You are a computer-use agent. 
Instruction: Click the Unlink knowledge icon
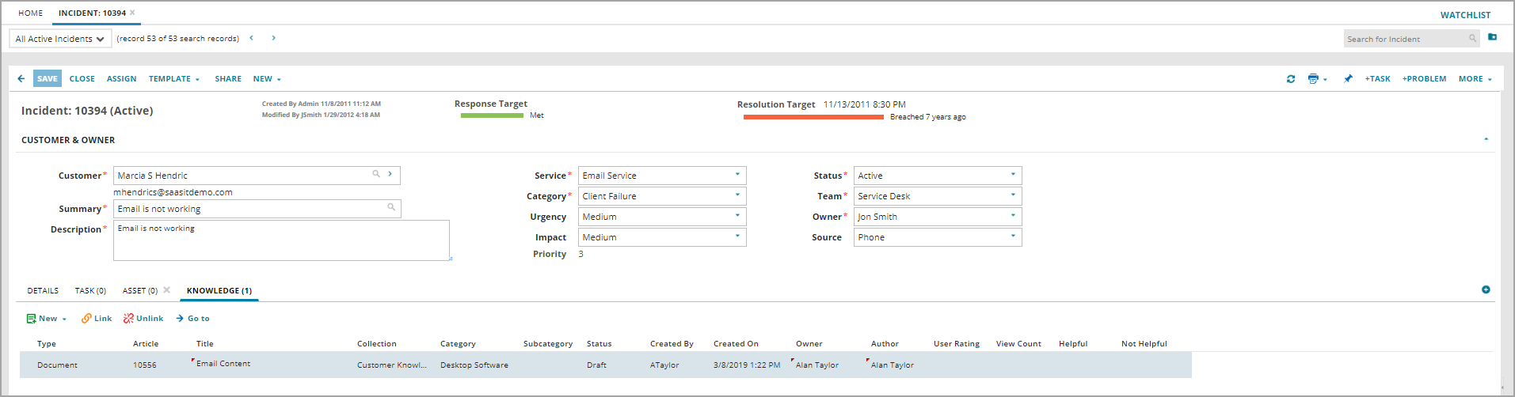[x=128, y=319]
